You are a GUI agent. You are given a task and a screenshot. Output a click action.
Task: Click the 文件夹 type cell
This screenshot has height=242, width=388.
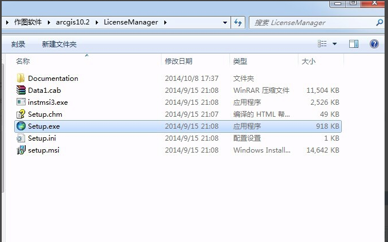(244, 78)
